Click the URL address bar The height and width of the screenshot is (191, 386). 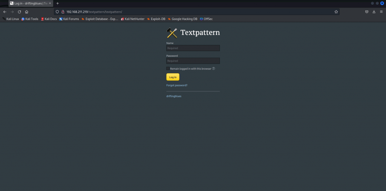coord(197,12)
